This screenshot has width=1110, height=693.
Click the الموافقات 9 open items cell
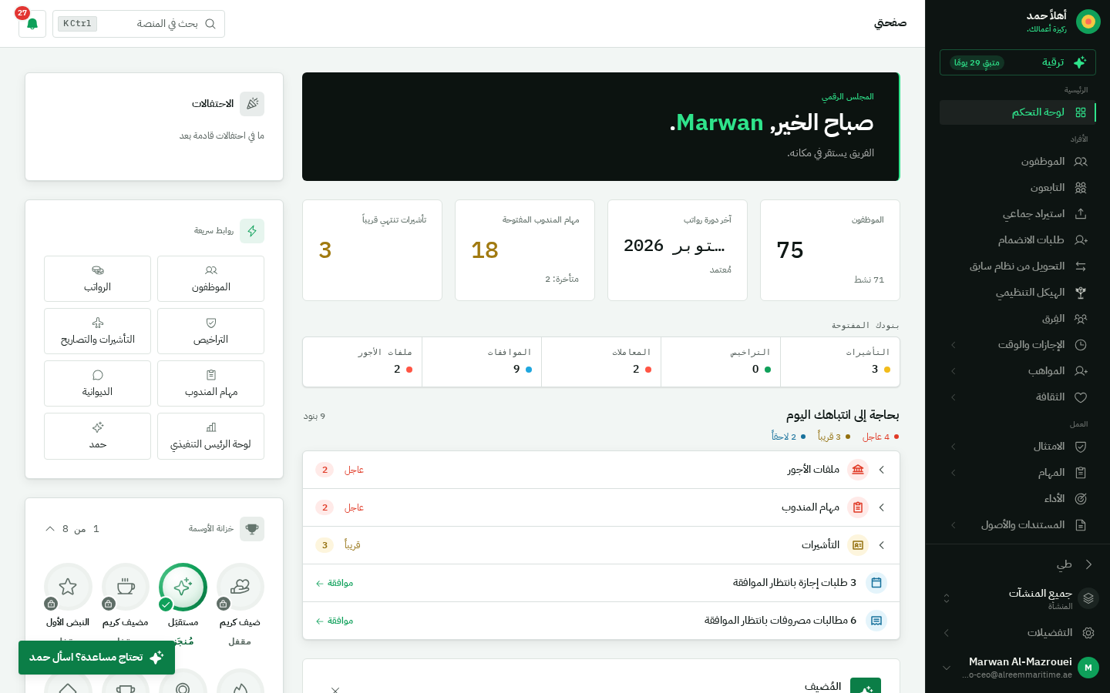tap(482, 361)
